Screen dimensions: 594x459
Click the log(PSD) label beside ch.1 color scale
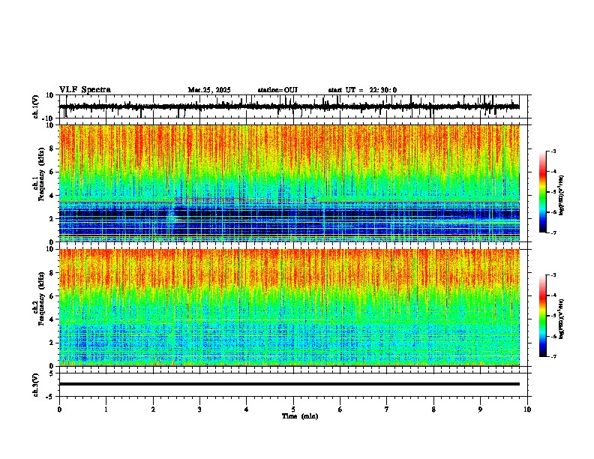tap(562, 194)
